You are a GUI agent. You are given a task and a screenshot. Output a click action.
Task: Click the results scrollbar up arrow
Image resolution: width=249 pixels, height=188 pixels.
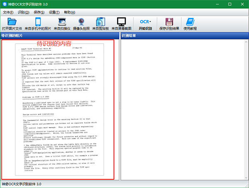point(246,42)
